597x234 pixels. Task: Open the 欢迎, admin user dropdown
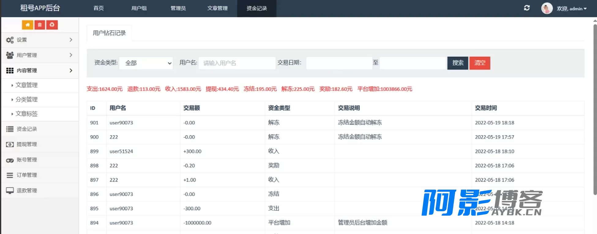(x=572, y=9)
